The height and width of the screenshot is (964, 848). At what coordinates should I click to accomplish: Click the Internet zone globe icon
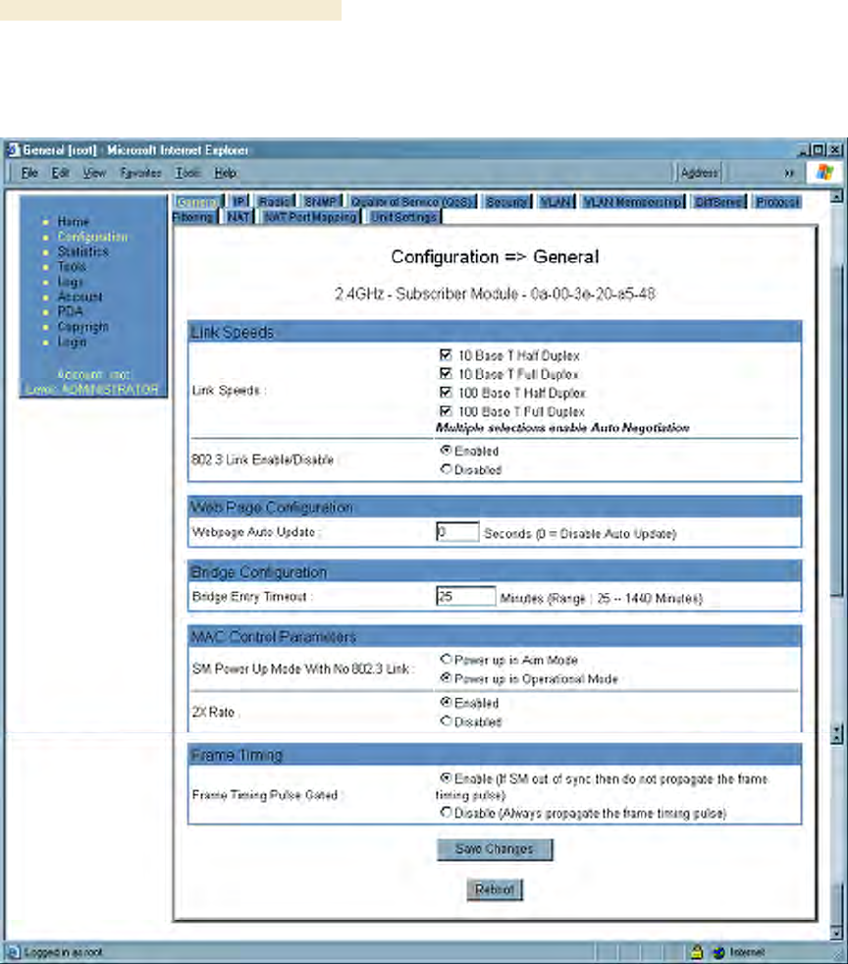718,952
